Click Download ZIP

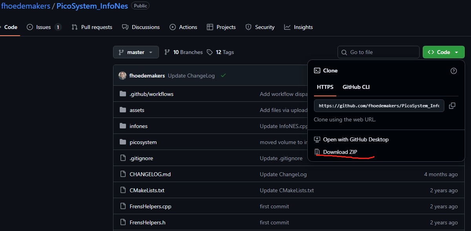coord(336,152)
